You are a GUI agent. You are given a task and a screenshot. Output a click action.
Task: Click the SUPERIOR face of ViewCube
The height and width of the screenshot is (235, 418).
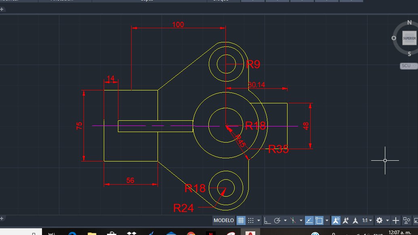point(410,38)
